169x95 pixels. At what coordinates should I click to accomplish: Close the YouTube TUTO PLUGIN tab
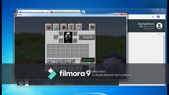point(78,12)
